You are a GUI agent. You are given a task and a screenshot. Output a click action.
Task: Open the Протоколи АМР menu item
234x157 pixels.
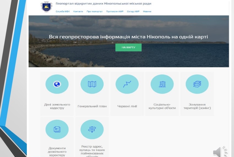click(x=115, y=11)
